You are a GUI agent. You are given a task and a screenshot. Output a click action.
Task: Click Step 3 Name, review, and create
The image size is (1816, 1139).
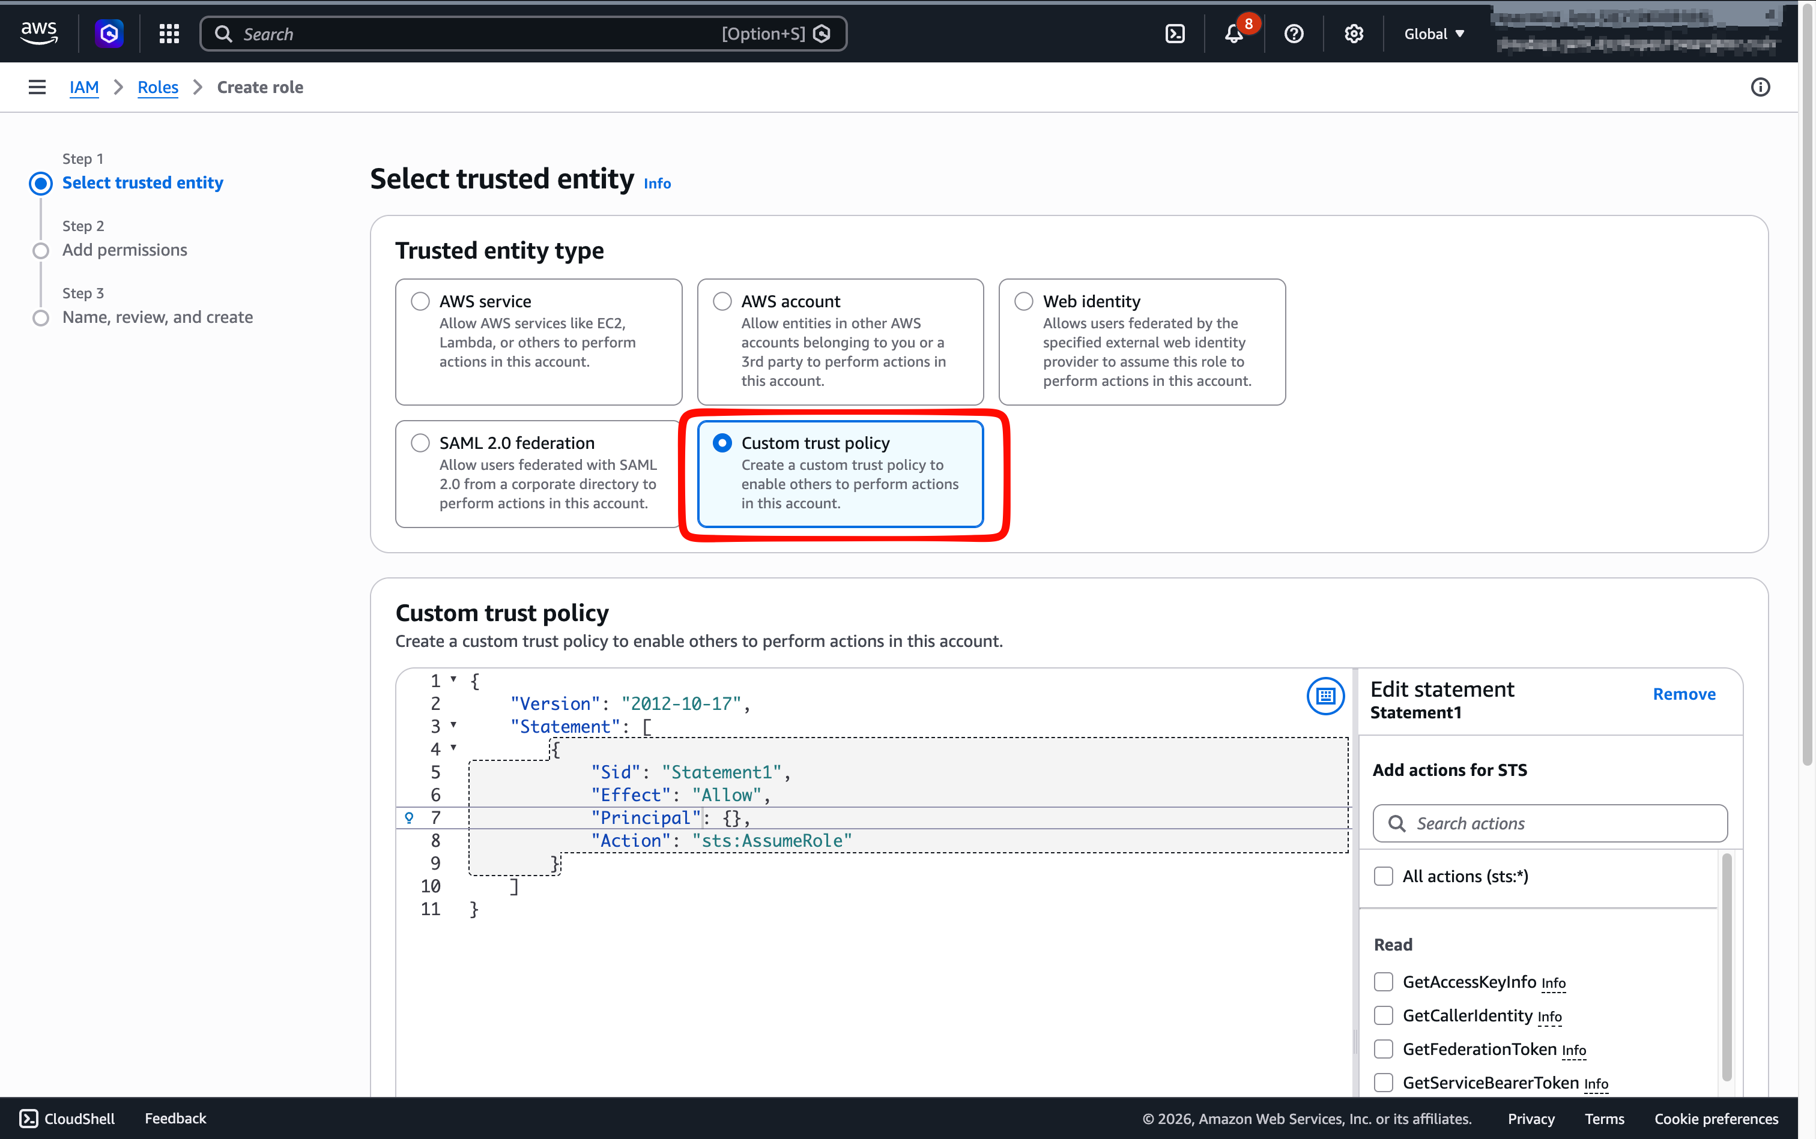157,317
